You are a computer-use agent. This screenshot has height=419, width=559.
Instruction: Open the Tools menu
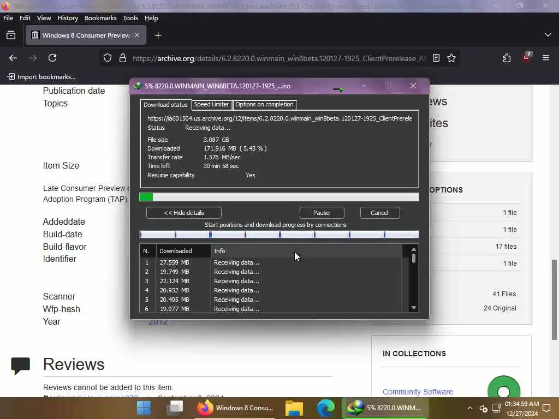[x=130, y=18]
